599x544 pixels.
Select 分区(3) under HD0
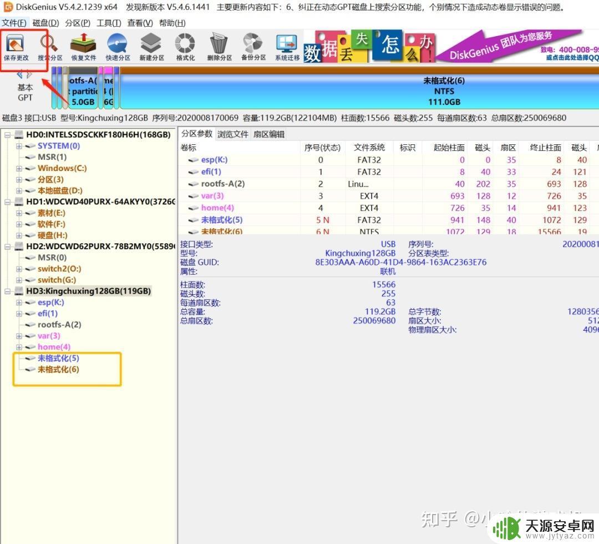(50, 179)
